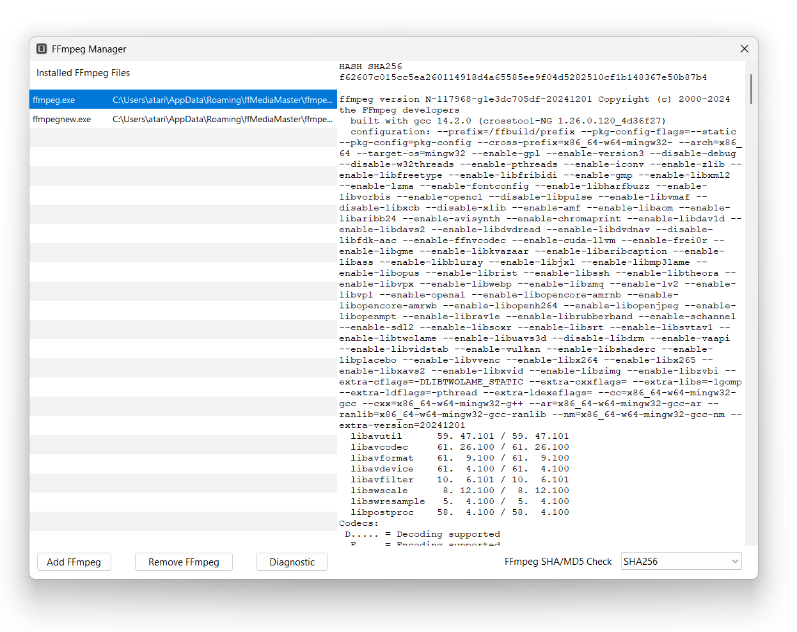Viewport: 797px width, 632px height.
Task: Run the Diagnostic button
Action: 292,562
